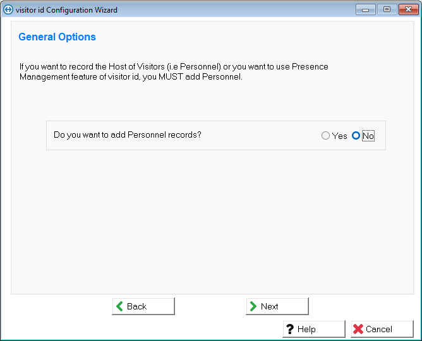Click the "add Personnel records?" question label
Image resolution: width=422 pixels, height=341 pixels.
128,135
